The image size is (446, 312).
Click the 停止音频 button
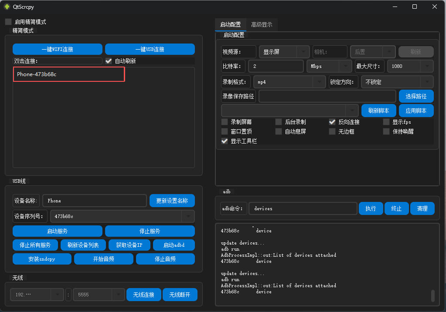coord(165,259)
